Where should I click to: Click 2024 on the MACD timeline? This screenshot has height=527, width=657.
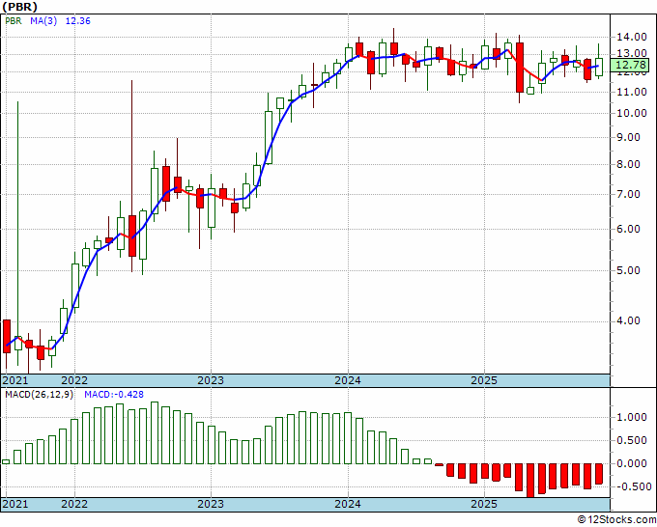pyautogui.click(x=348, y=504)
